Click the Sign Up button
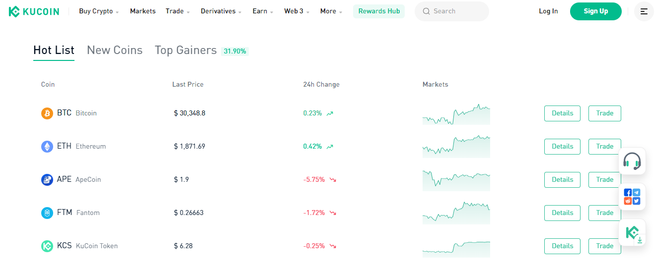 point(596,11)
